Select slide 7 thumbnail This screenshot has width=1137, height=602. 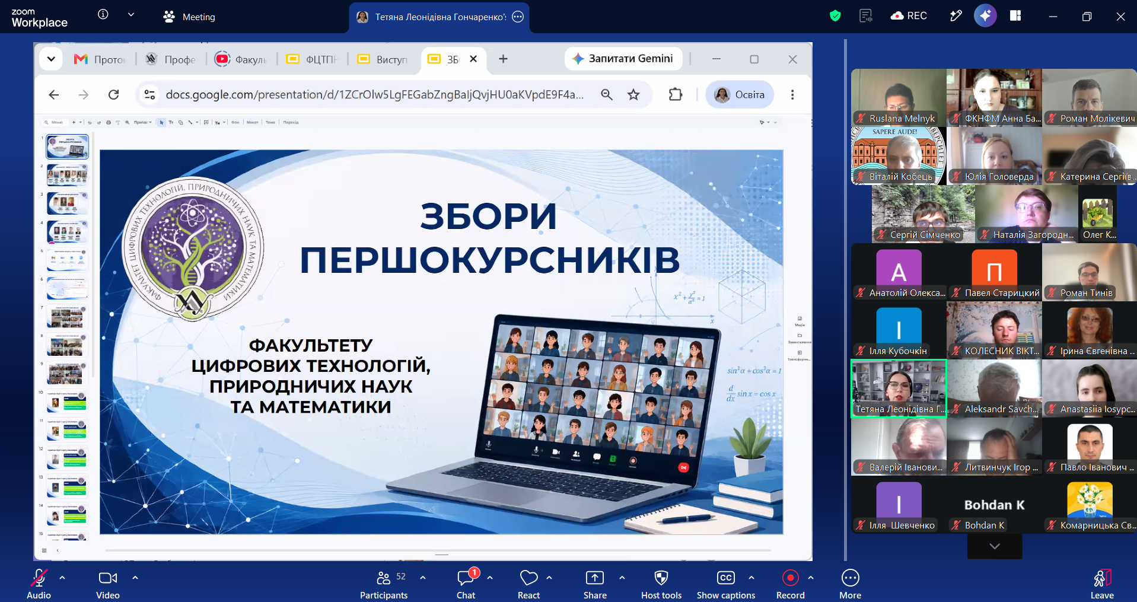(67, 316)
